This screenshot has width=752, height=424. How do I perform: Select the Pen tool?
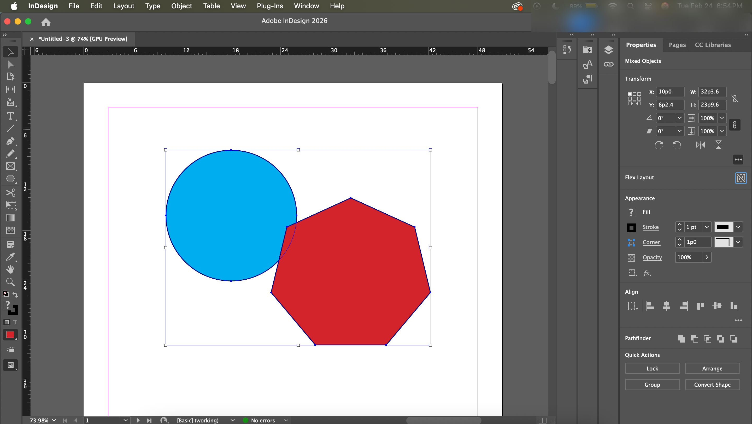coord(10,141)
